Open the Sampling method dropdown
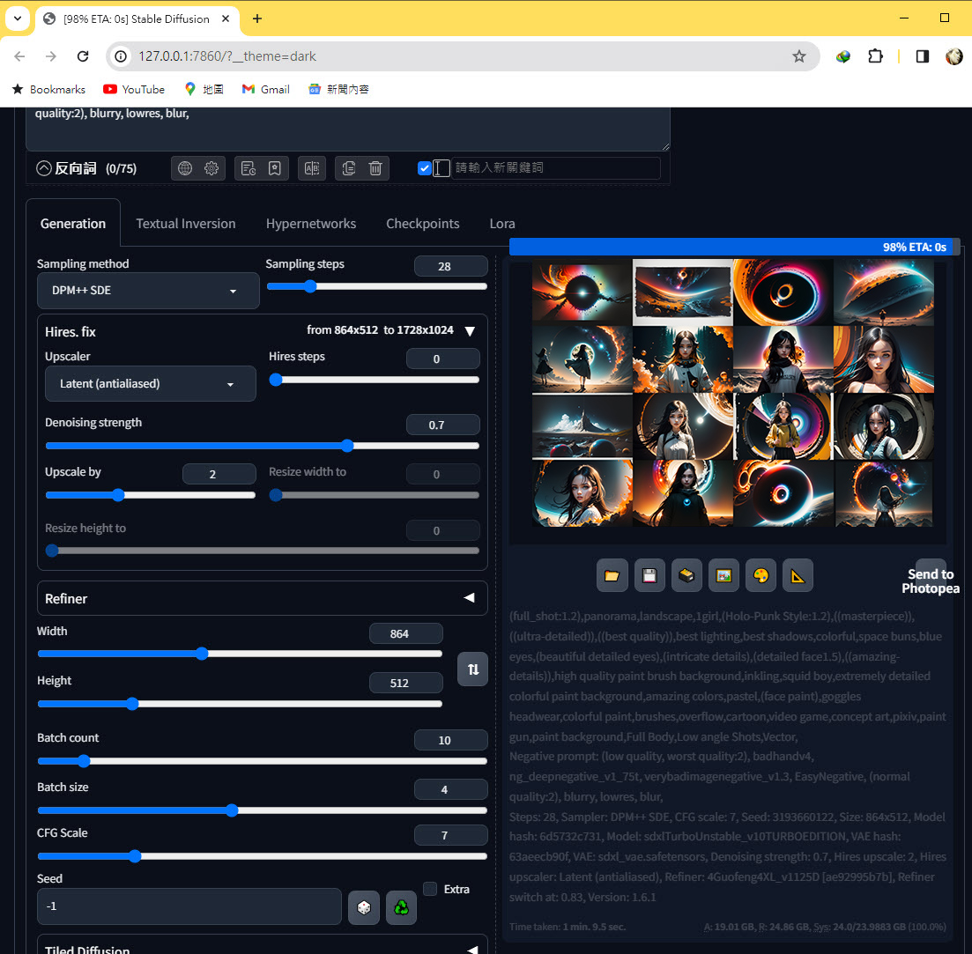This screenshot has height=954, width=972. tap(148, 291)
